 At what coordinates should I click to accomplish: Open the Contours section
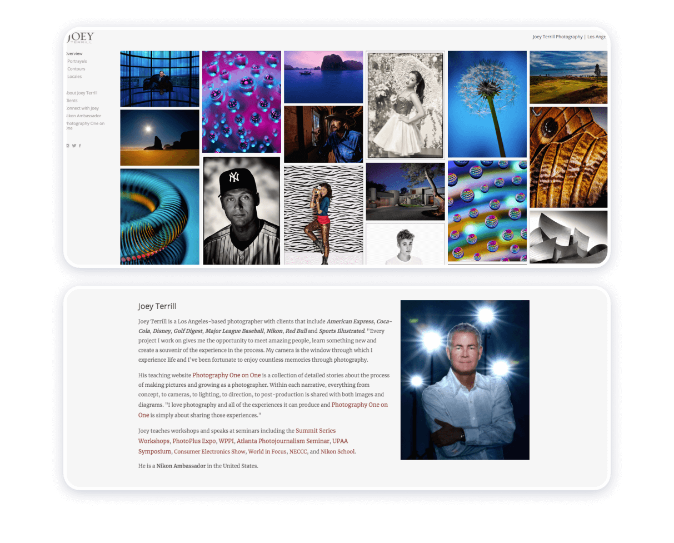click(x=76, y=68)
